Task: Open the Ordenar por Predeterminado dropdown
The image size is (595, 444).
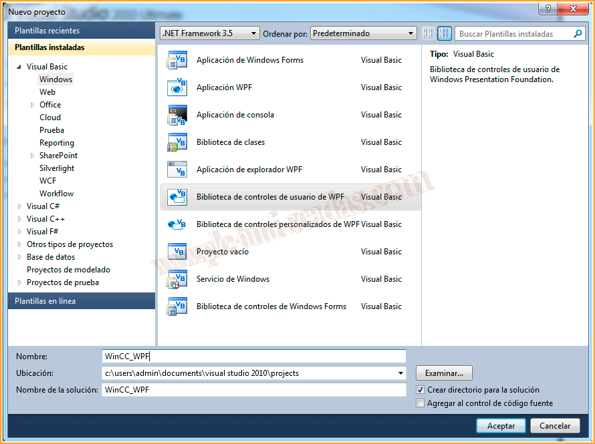Action: (x=364, y=33)
